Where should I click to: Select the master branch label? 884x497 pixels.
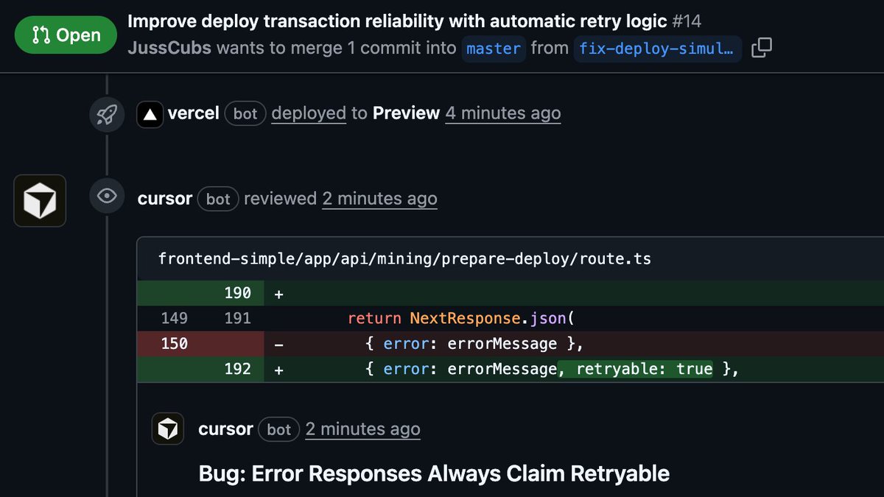click(x=494, y=49)
